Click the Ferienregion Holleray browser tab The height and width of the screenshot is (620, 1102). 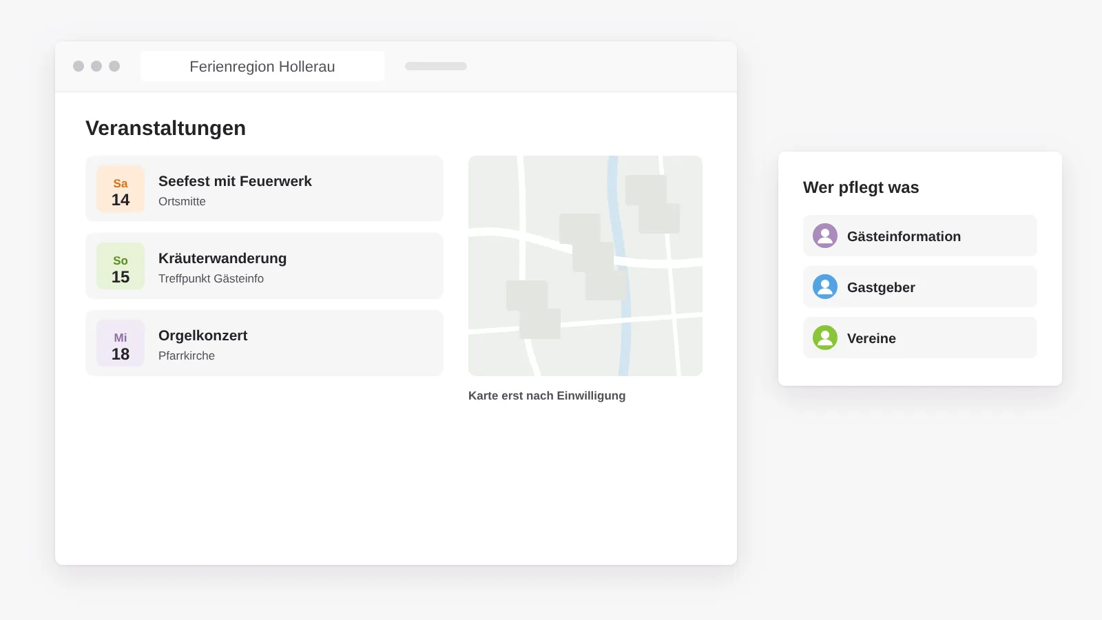click(262, 66)
